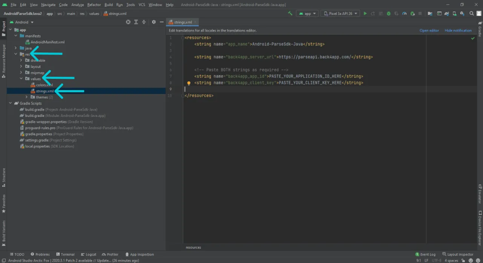Select opened file target icon
This screenshot has height=263, width=483.
coord(128,22)
